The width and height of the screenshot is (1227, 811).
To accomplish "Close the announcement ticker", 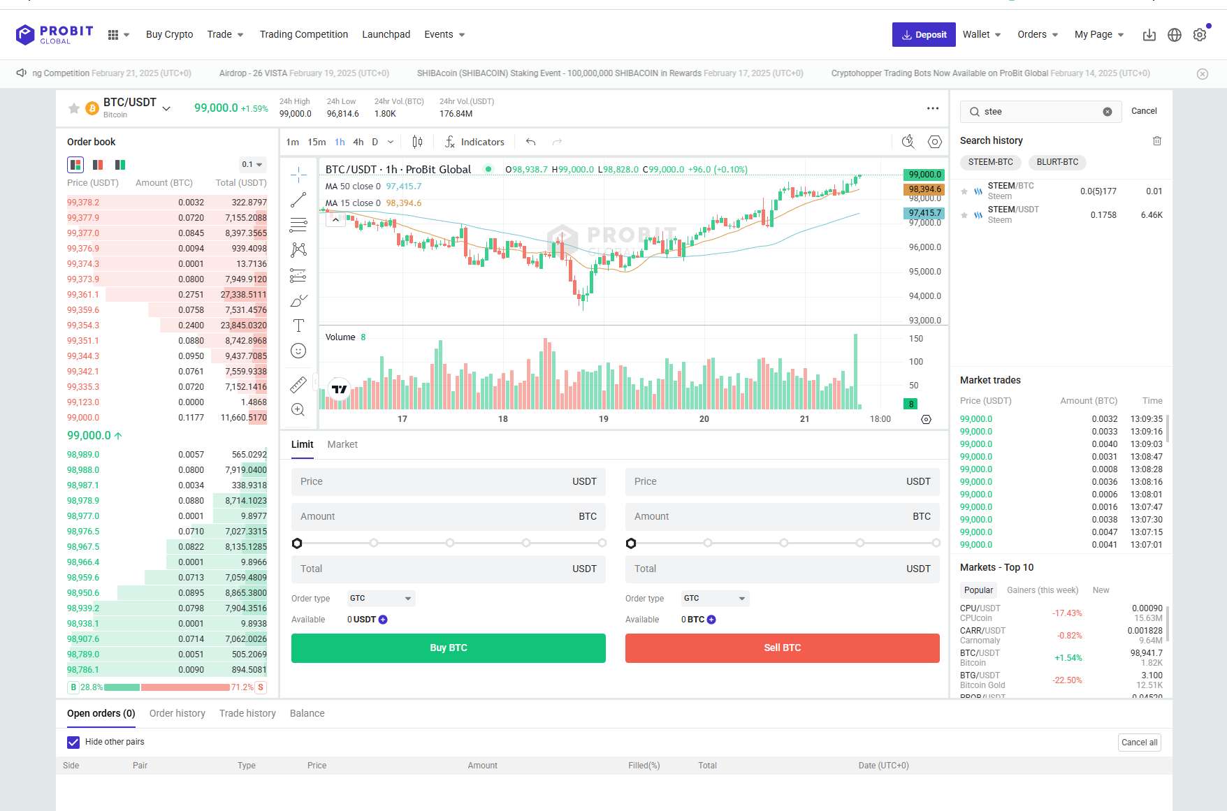I will tap(1203, 74).
